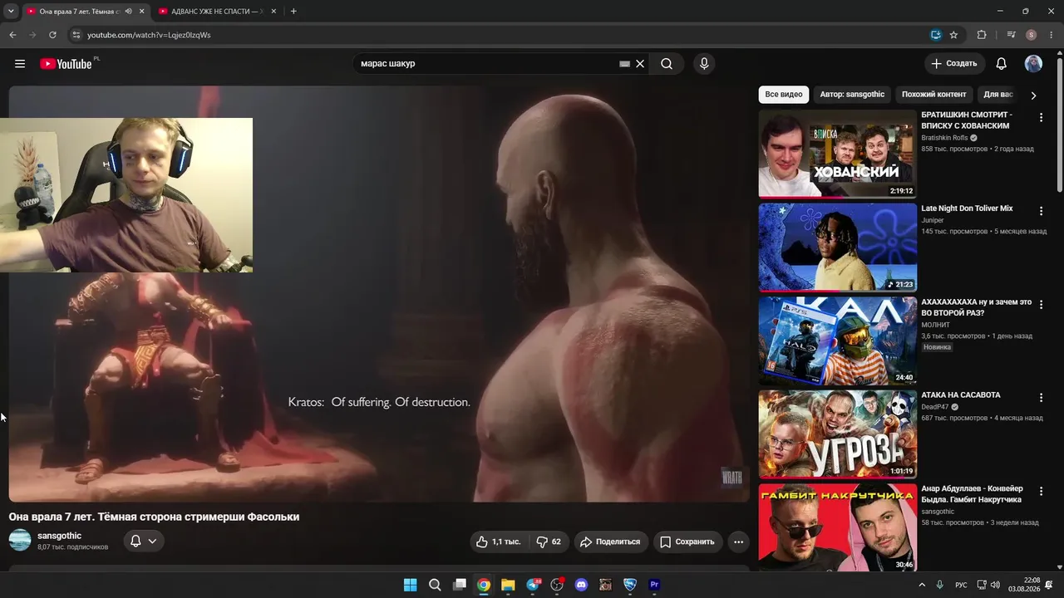Go back in browser history
The image size is (1064, 598).
coord(12,35)
